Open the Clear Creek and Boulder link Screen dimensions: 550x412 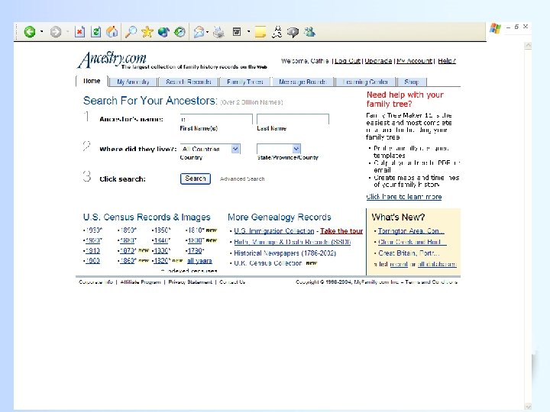tap(412, 242)
